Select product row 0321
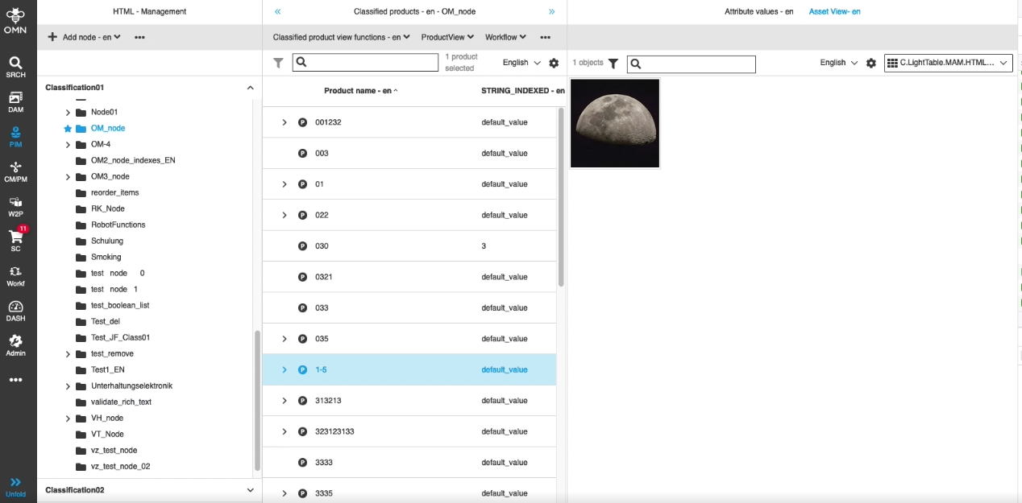This screenshot has width=1022, height=503. (409, 277)
